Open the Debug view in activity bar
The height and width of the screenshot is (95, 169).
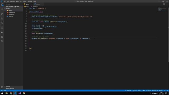pyautogui.click(x=2, y=18)
